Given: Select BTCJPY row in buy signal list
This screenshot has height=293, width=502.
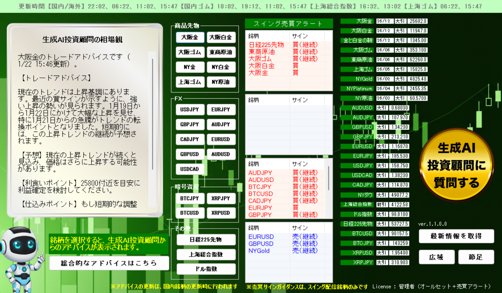Looking at the screenshot, I should tap(285, 187).
